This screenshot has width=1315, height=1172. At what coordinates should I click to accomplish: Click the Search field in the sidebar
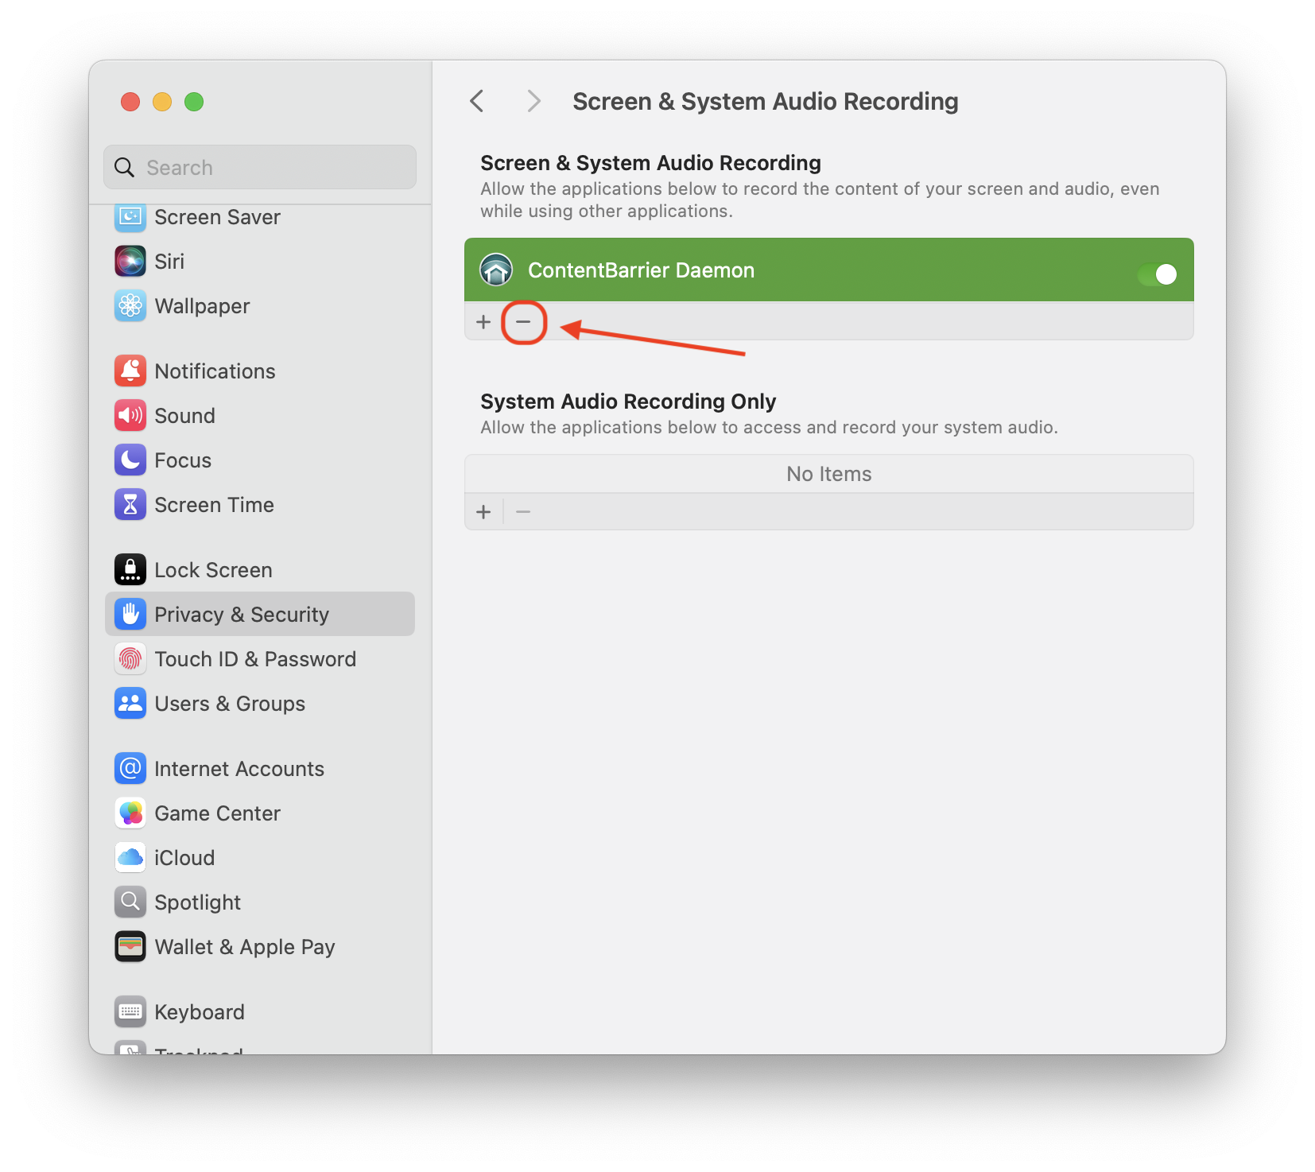[259, 167]
